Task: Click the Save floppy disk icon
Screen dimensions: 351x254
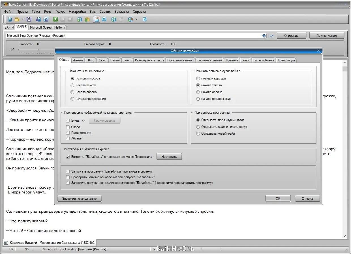Action: click(29, 19)
